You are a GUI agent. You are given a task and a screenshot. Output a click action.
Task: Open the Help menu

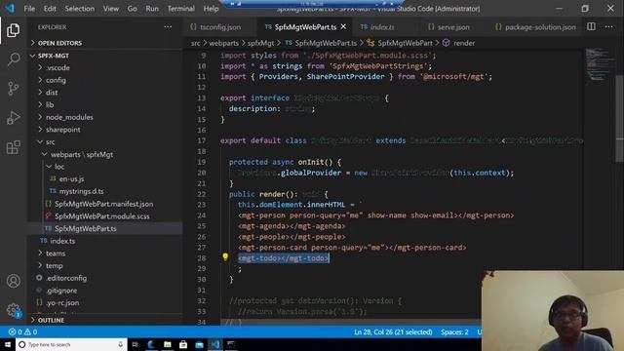click(x=211, y=9)
